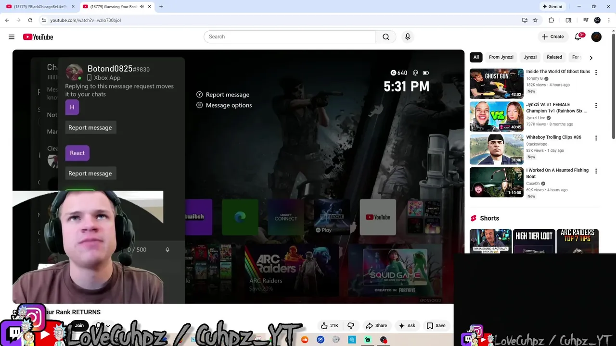This screenshot has width=616, height=346.
Task: Start voice search with microphone icon
Action: click(408, 37)
